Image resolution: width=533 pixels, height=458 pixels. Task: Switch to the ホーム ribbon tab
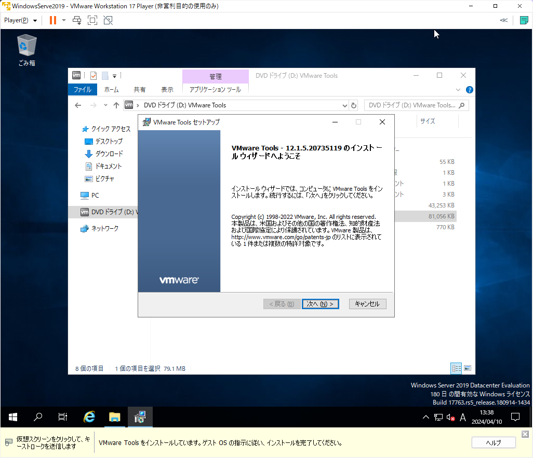111,90
